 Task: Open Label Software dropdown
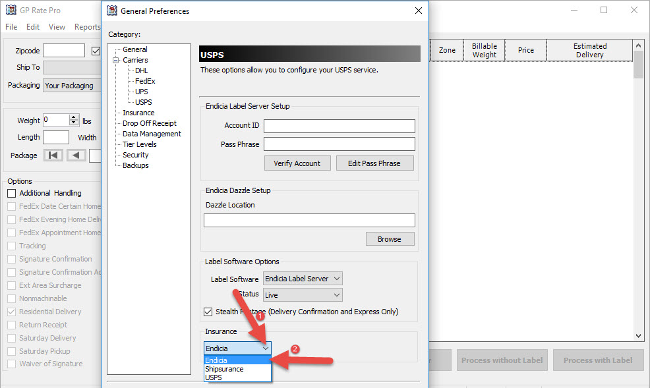(303, 279)
